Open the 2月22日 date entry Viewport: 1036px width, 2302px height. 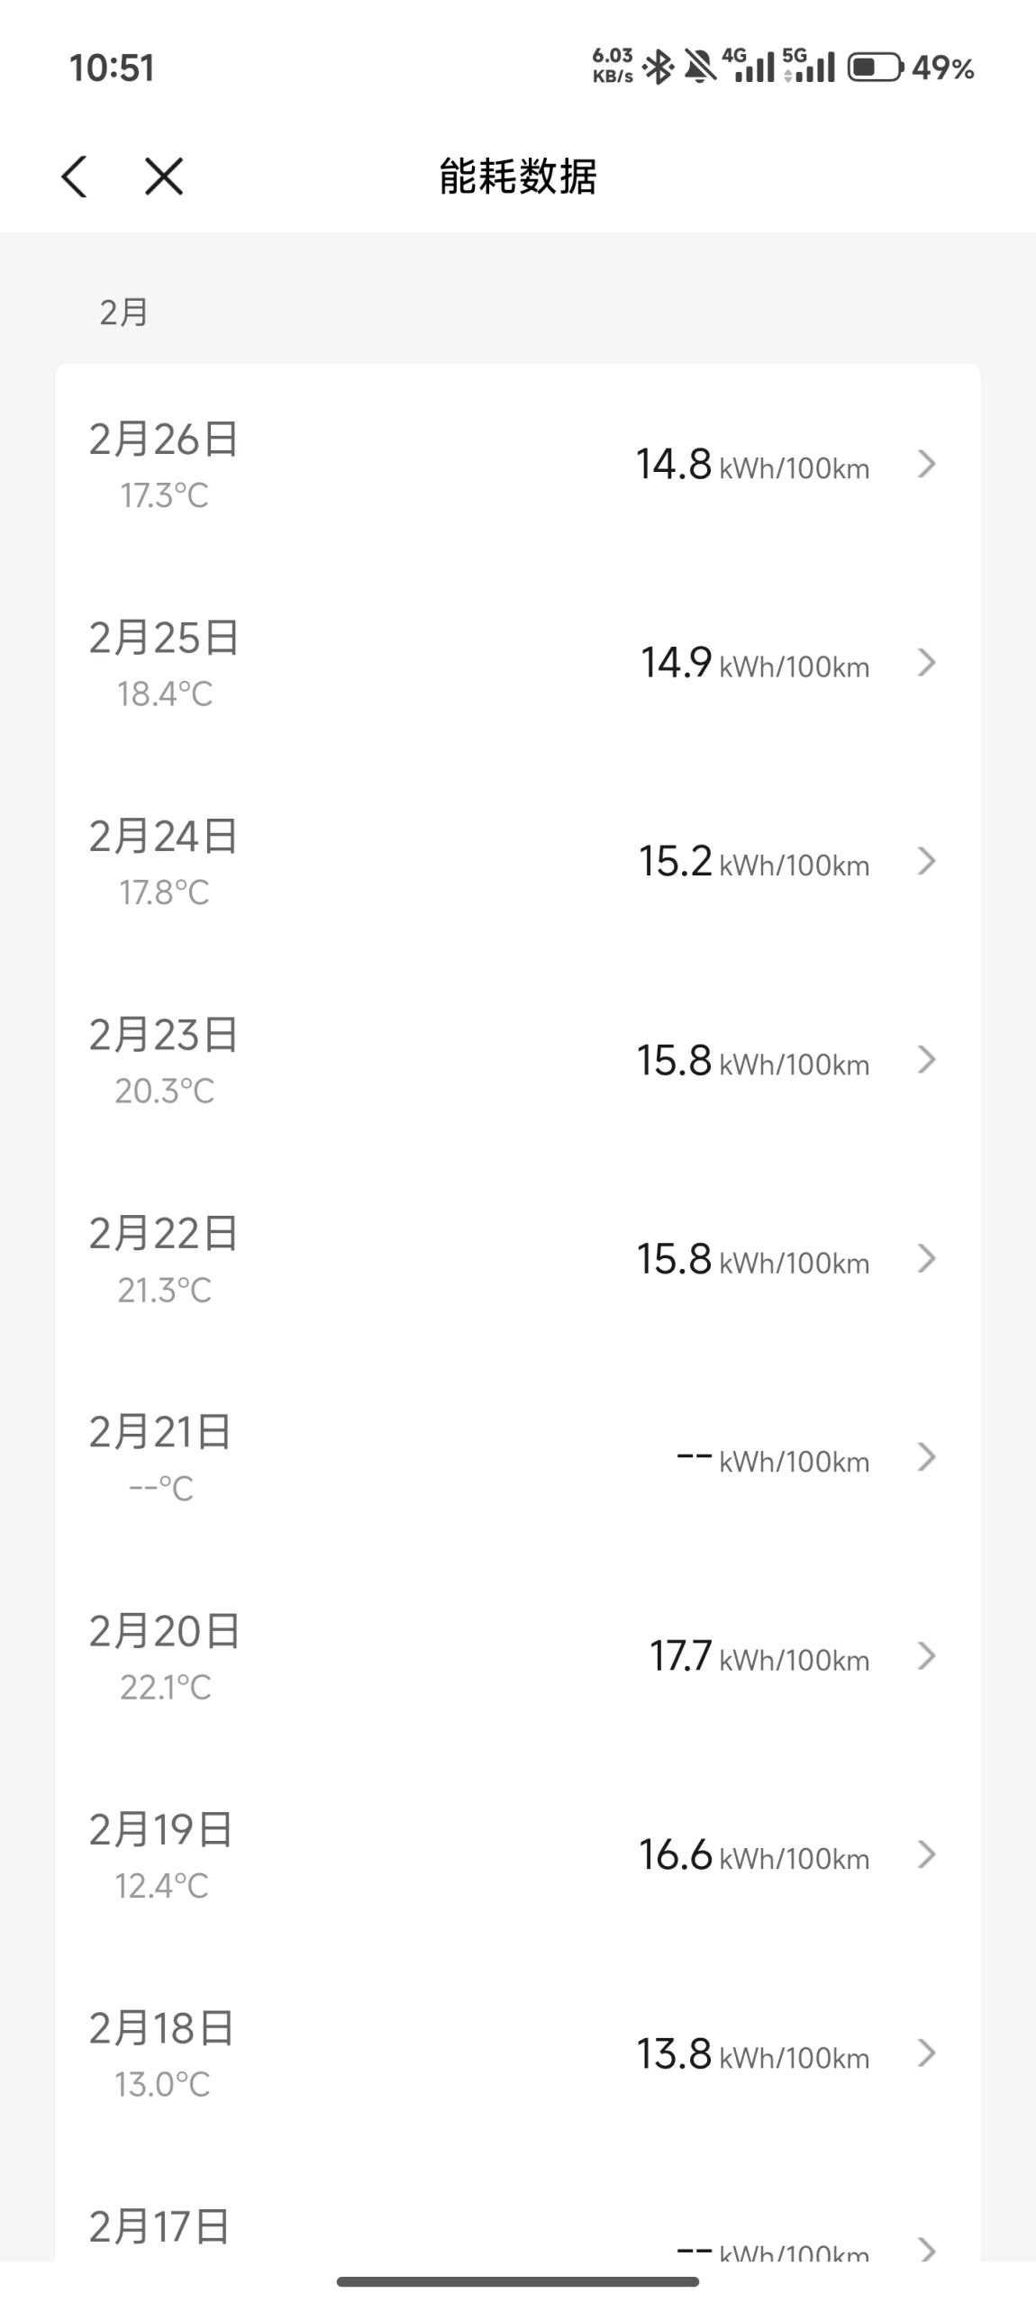(x=163, y=1234)
